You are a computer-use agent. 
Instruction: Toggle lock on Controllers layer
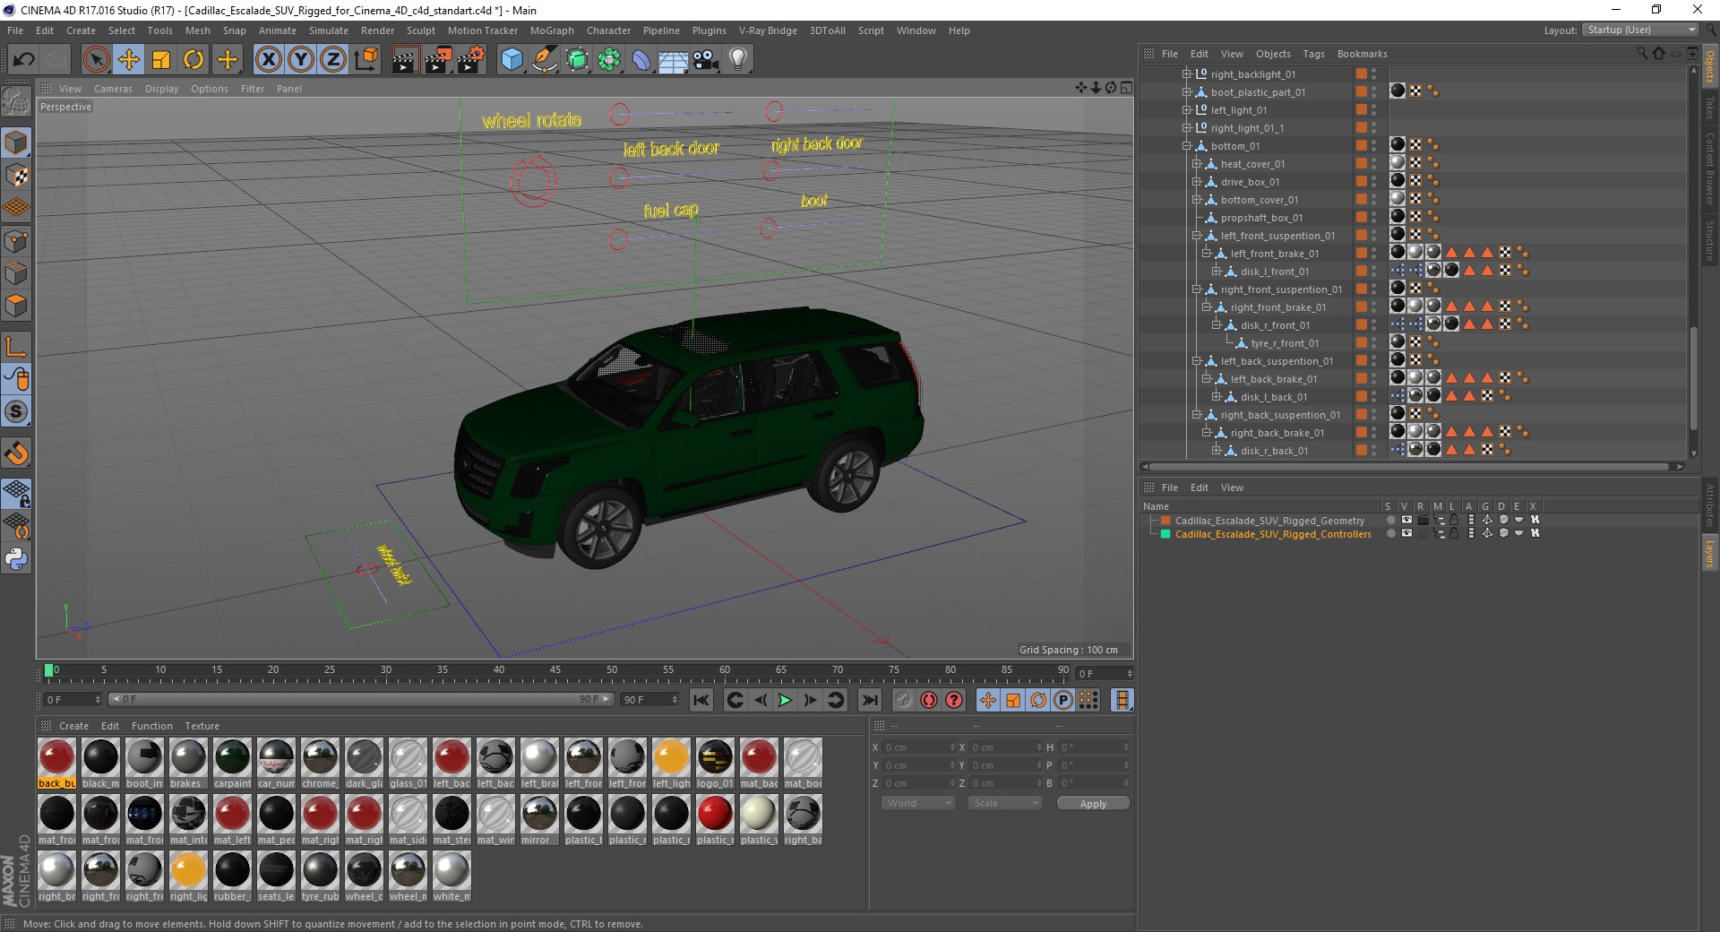tap(1454, 534)
